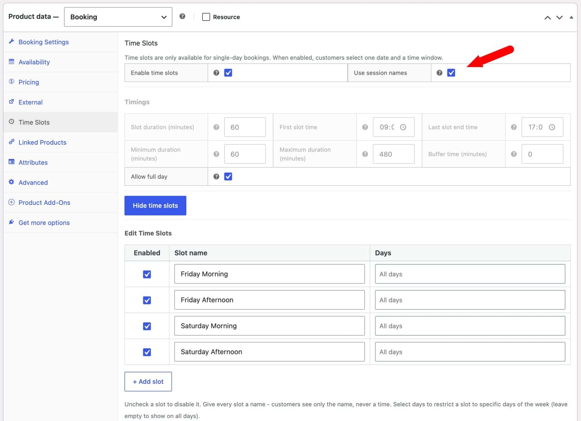Open Days selector for Friday Afternoon
Image resolution: width=581 pixels, height=421 pixels.
click(470, 300)
